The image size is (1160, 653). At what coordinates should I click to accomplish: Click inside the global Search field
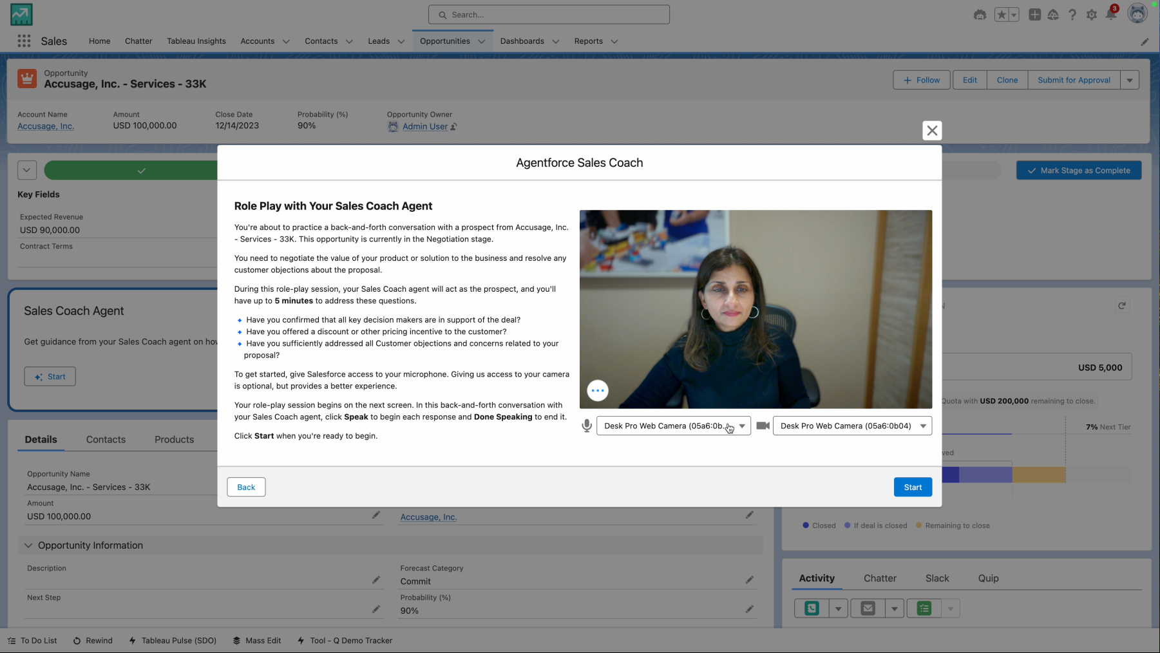548,14
